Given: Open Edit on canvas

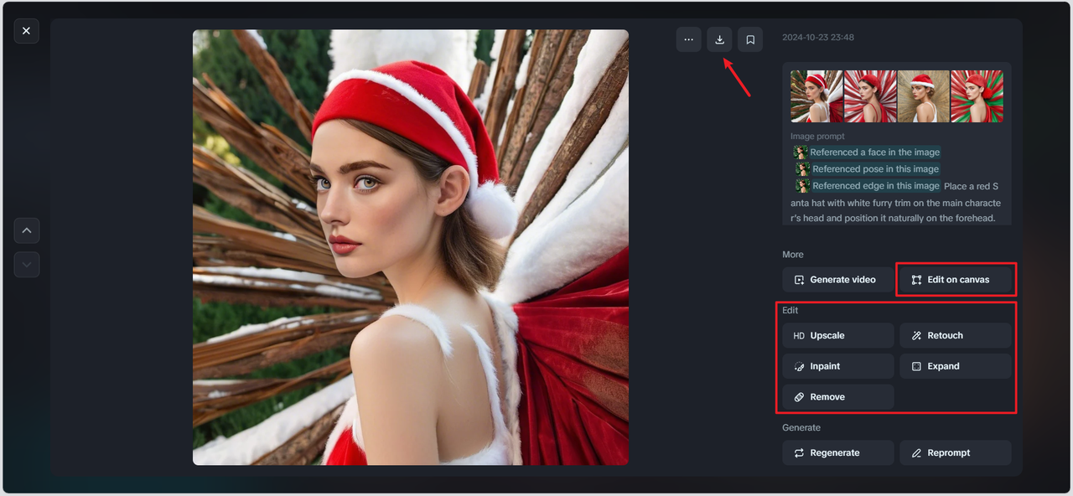Looking at the screenshot, I should pos(956,280).
